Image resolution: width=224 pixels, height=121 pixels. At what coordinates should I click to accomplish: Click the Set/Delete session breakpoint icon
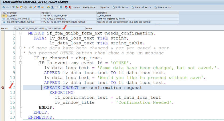66,7
